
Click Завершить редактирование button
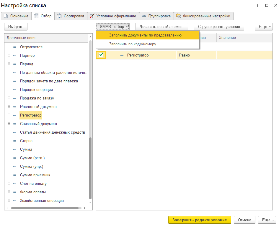point(200,220)
